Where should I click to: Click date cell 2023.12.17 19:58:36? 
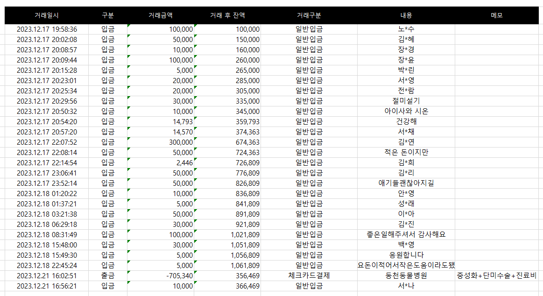(47, 29)
